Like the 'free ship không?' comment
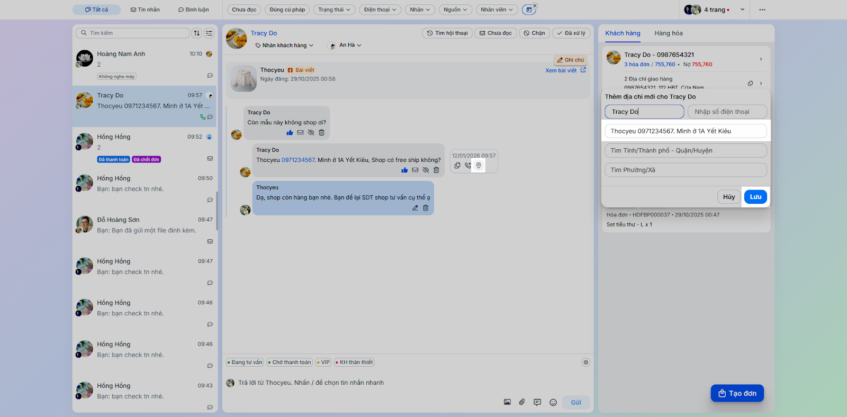This screenshot has height=417, width=847. pos(404,170)
